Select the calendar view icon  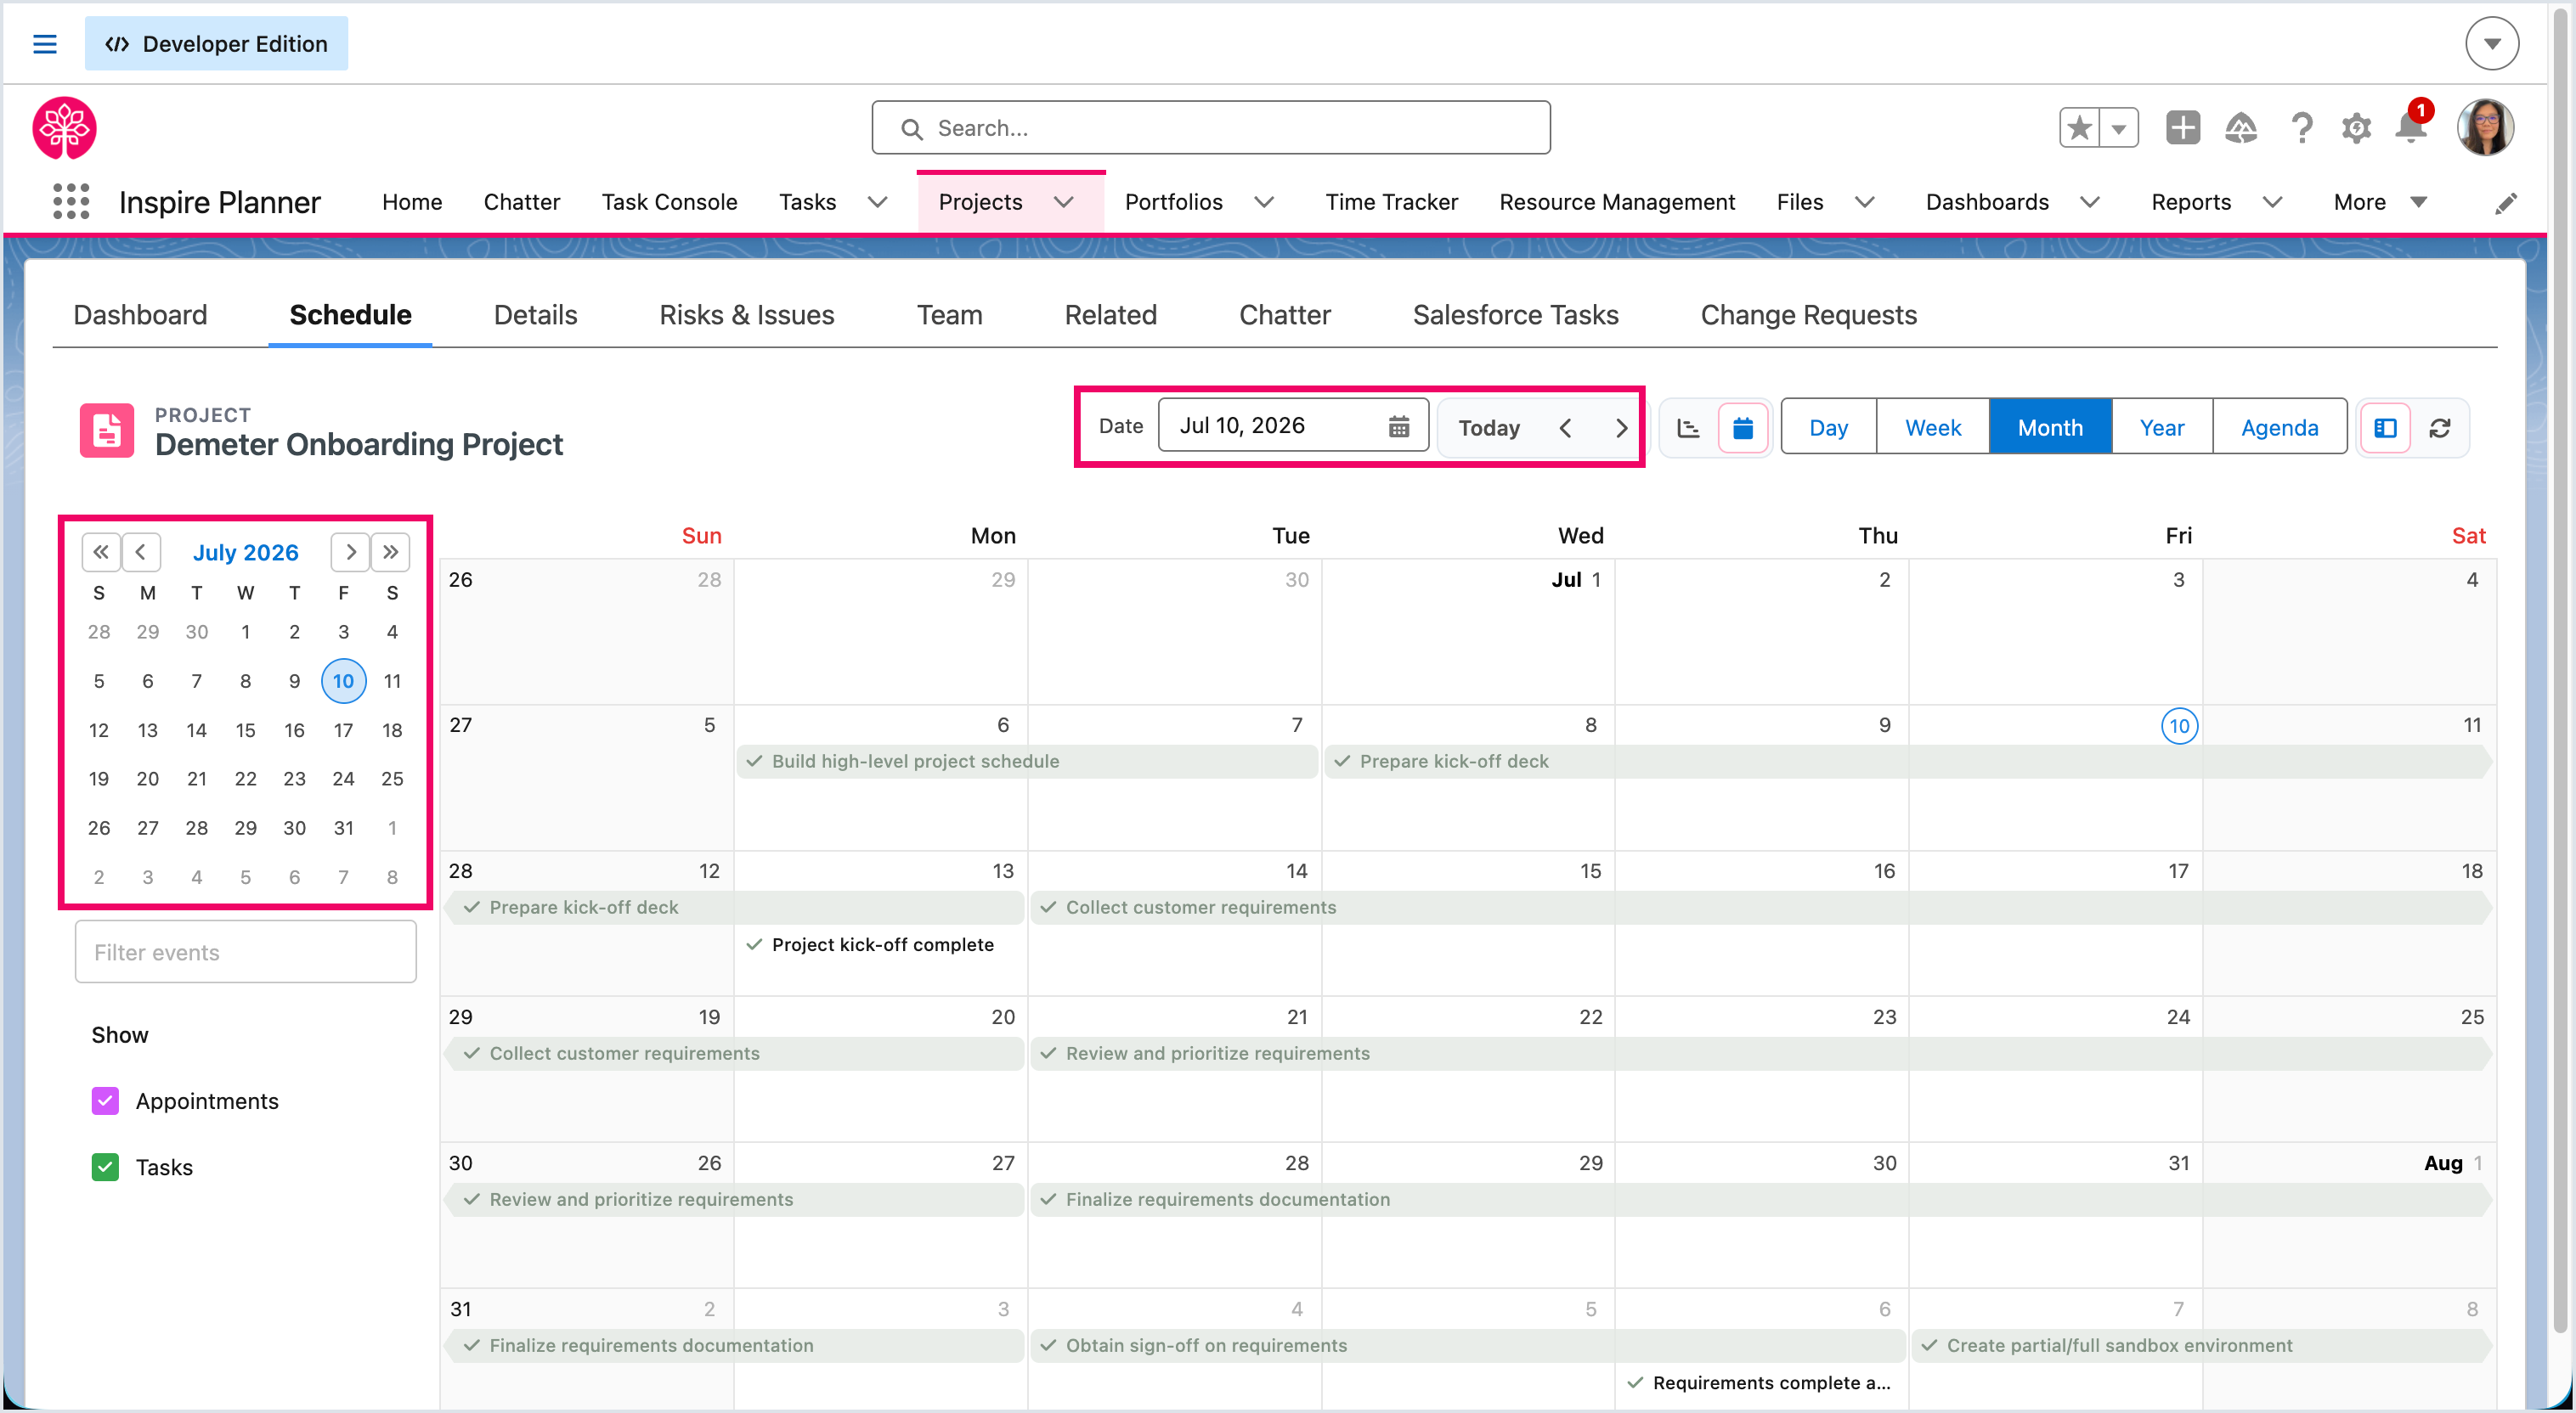point(1742,428)
